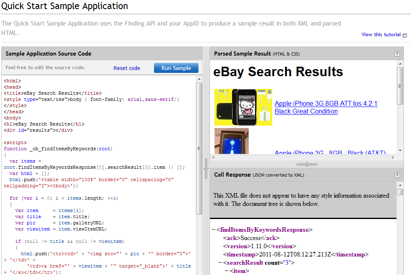
Task: Reset the source code to default
Action: (x=126, y=68)
